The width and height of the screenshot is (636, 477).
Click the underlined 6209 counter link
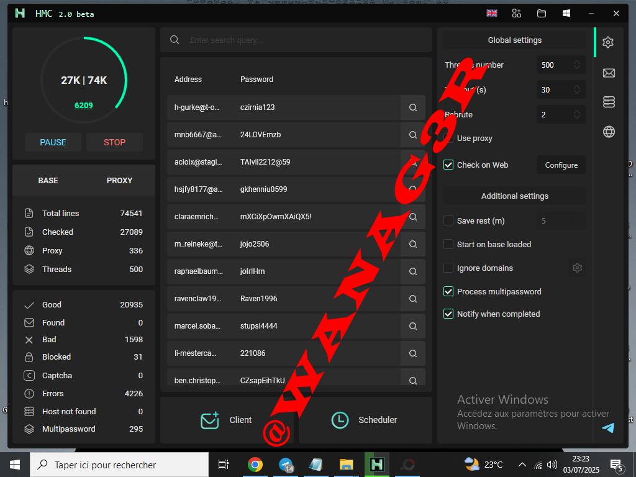click(x=84, y=106)
